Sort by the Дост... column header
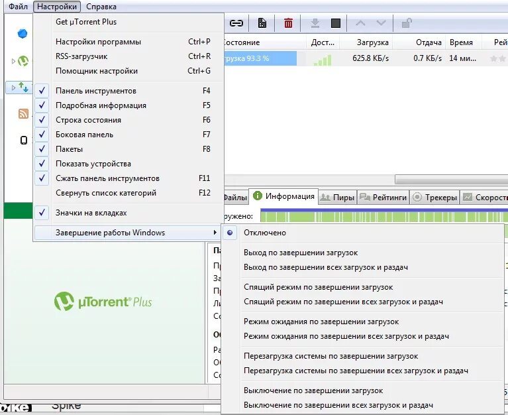Image resolution: width=508 pixels, height=415 pixels. [323, 42]
